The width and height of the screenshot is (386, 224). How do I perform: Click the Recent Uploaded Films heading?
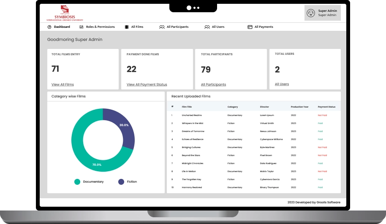click(191, 96)
